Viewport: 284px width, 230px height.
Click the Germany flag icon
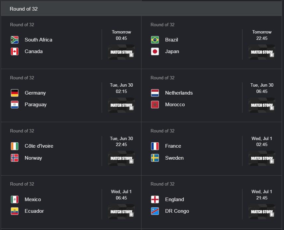[x=15, y=93]
